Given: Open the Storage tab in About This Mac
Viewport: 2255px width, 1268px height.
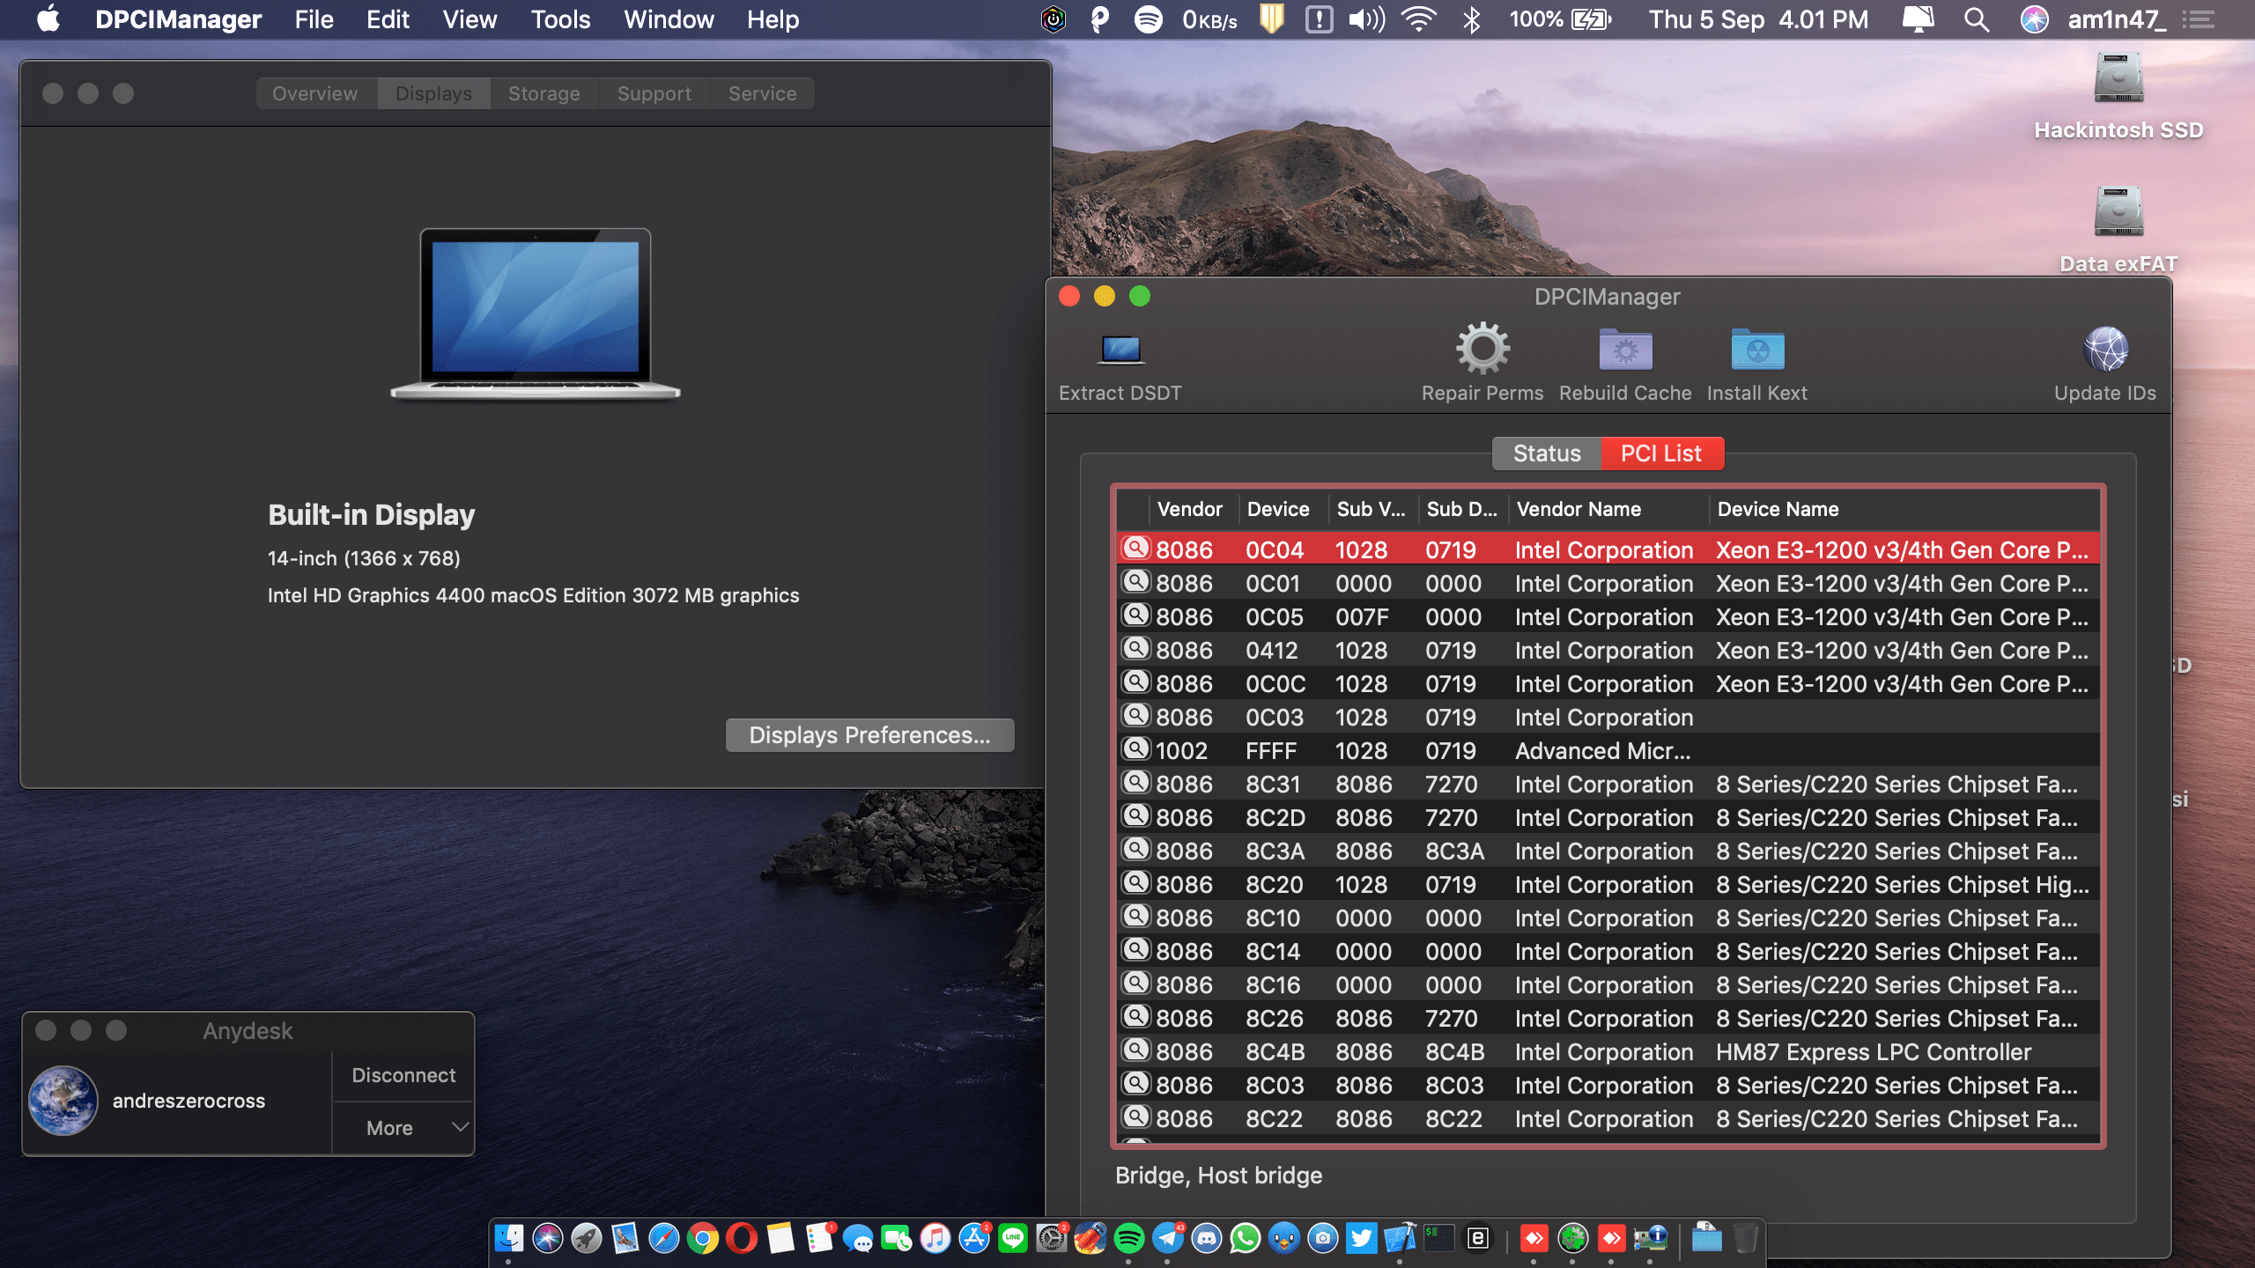Looking at the screenshot, I should point(544,93).
